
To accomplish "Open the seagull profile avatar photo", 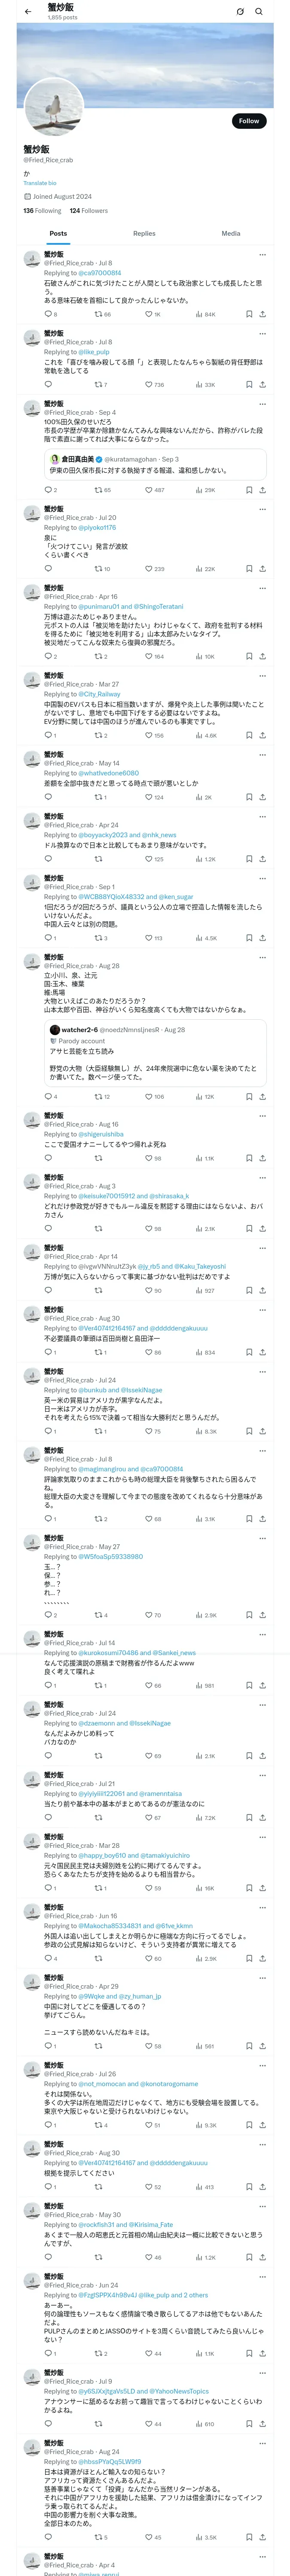I will tap(54, 107).
